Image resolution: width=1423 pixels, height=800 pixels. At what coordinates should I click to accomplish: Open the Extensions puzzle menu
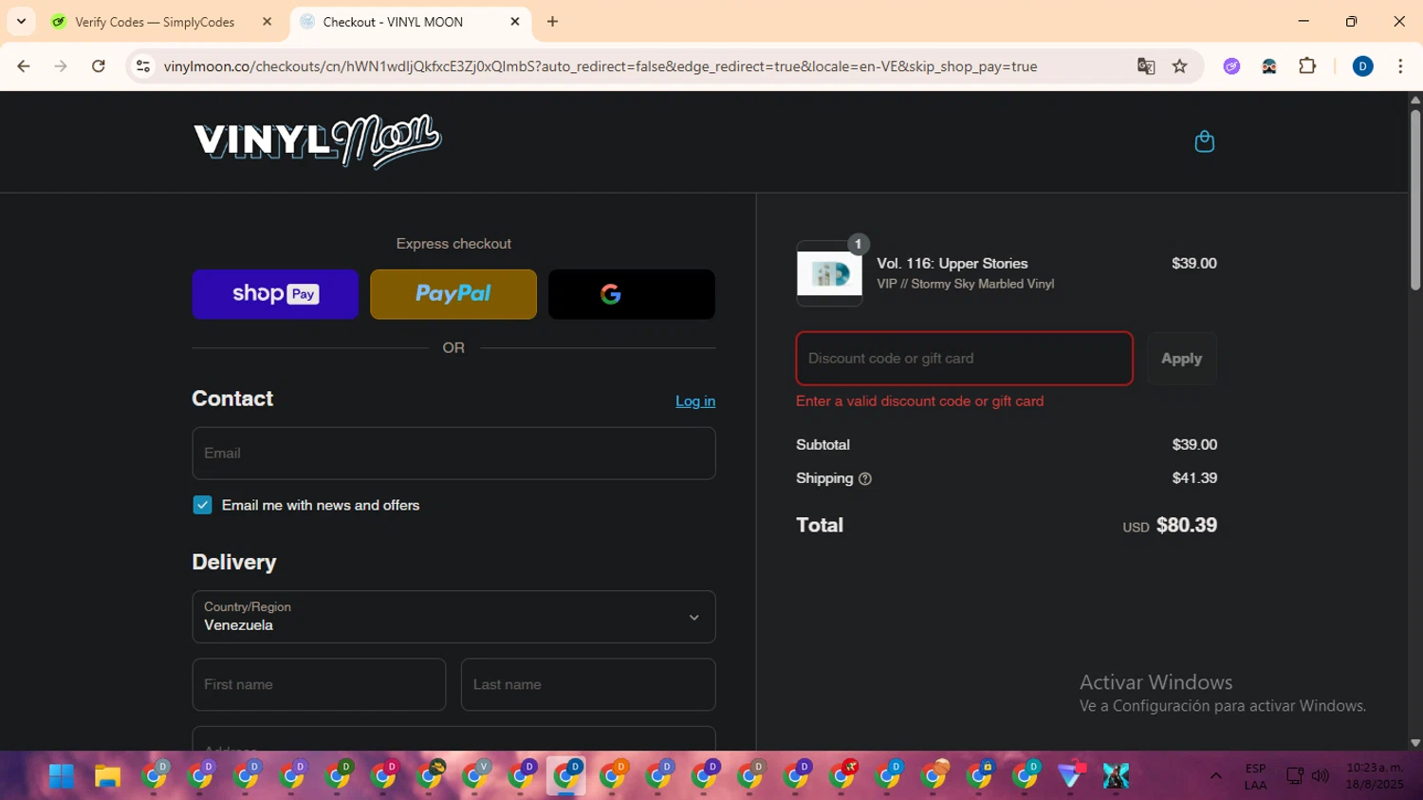coord(1307,66)
